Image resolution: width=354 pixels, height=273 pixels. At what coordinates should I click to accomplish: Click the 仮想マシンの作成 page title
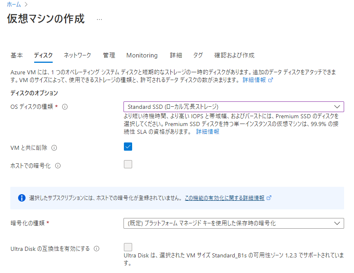(46, 19)
